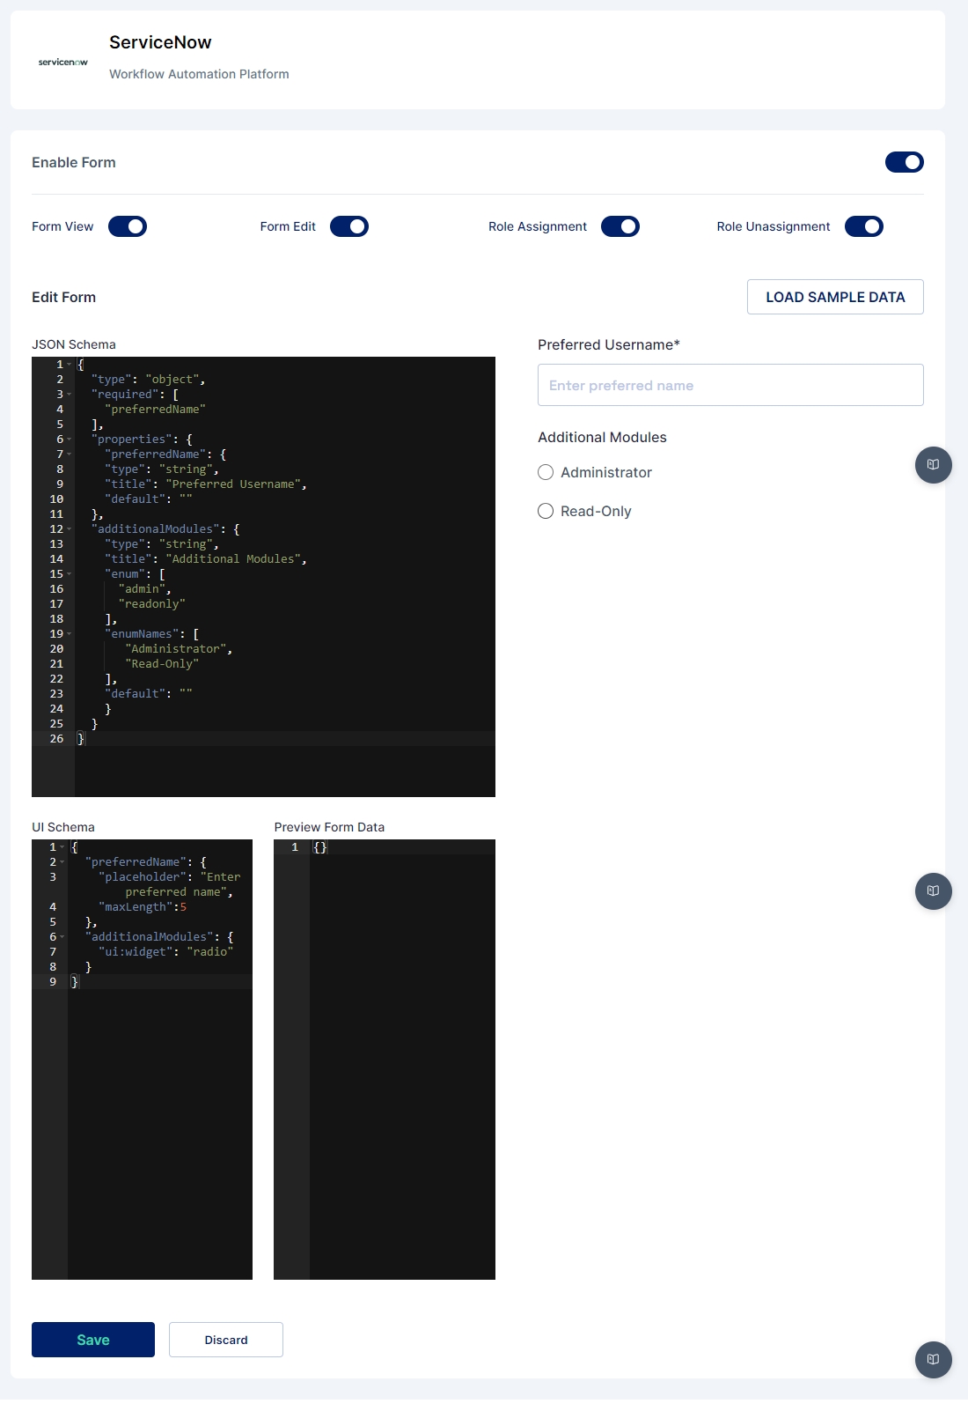This screenshot has height=1411, width=968.
Task: Toggle the Form View switch
Action: tap(128, 226)
